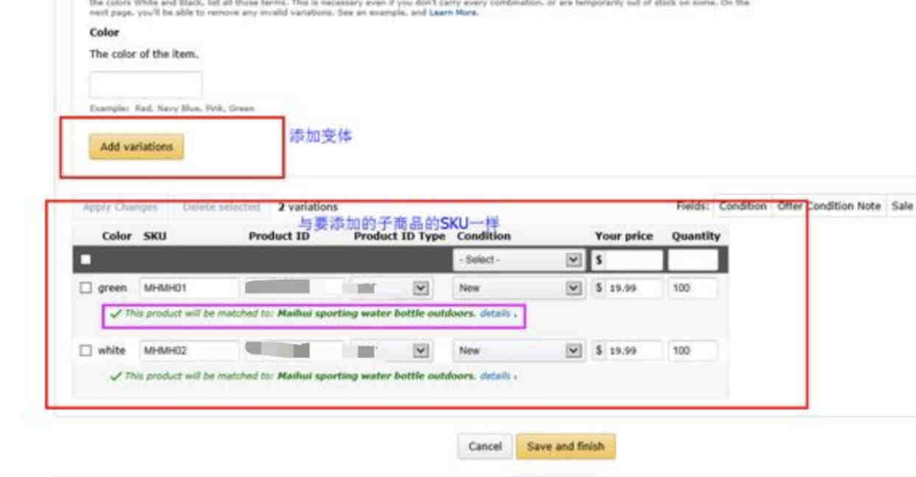Click the Add variations button

(136, 146)
